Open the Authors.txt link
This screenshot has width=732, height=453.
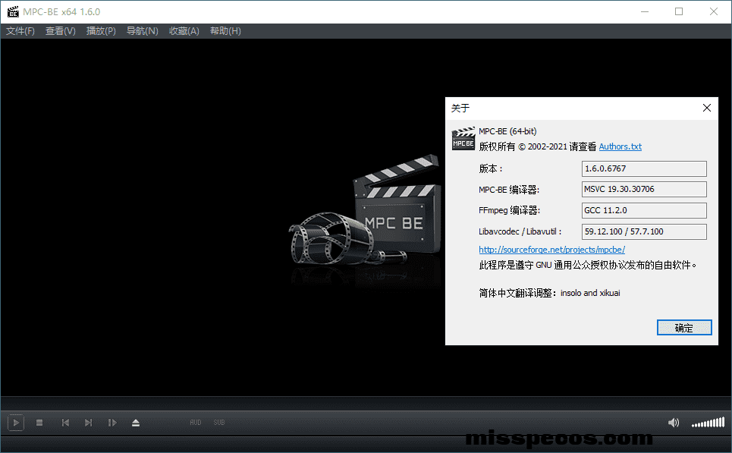pyautogui.click(x=620, y=146)
